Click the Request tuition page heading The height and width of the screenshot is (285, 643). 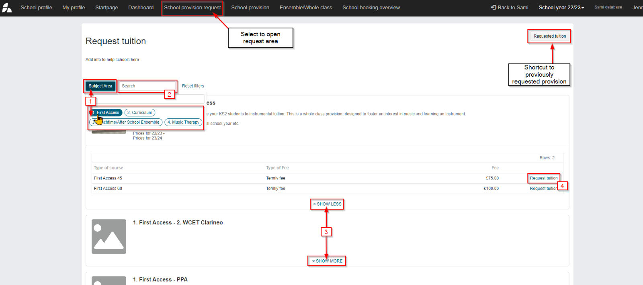(x=116, y=41)
